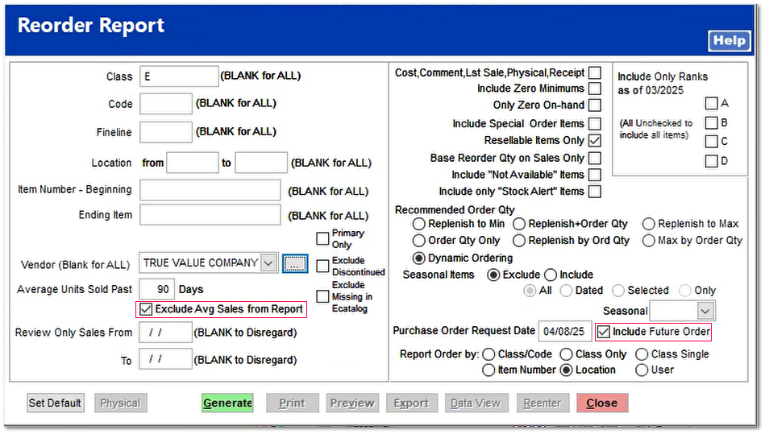Click the Data View button
This screenshot has height=434, width=765.
[x=476, y=403]
